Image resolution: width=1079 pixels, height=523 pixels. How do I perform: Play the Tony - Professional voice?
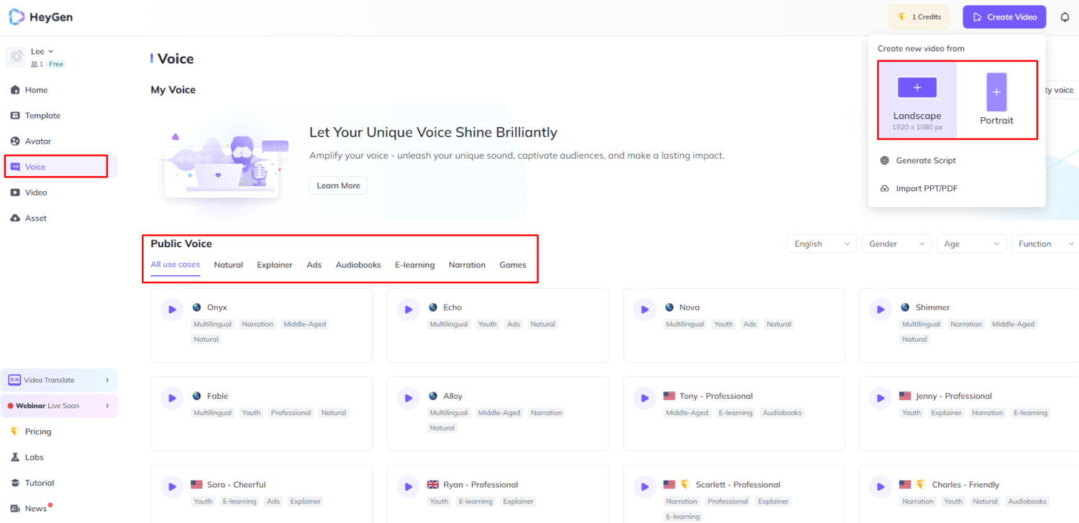tap(645, 398)
